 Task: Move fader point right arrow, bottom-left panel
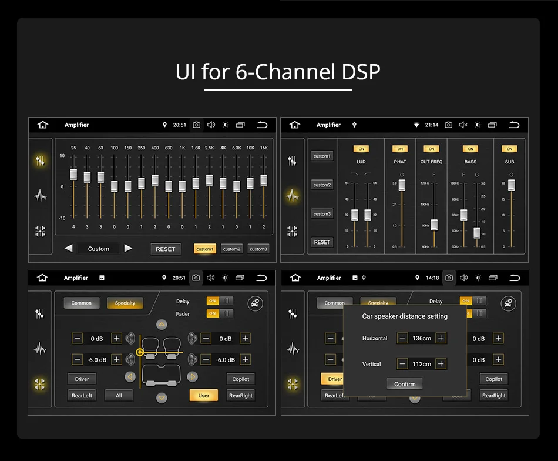pos(193,376)
